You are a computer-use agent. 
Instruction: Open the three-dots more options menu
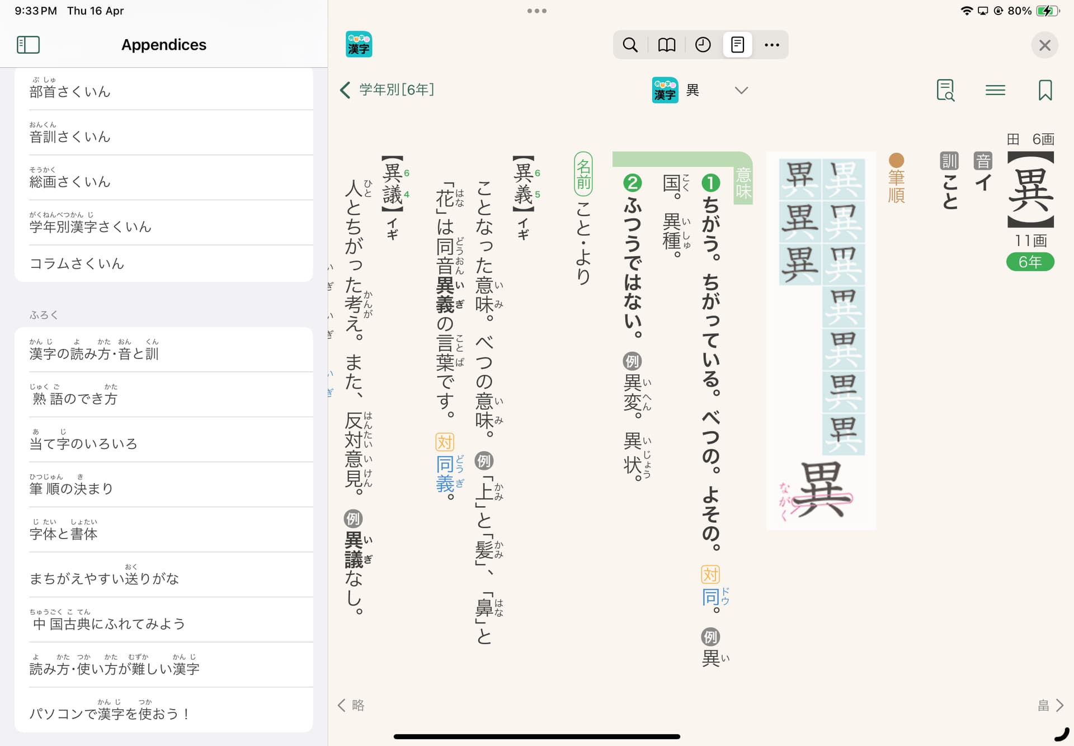[x=772, y=45]
